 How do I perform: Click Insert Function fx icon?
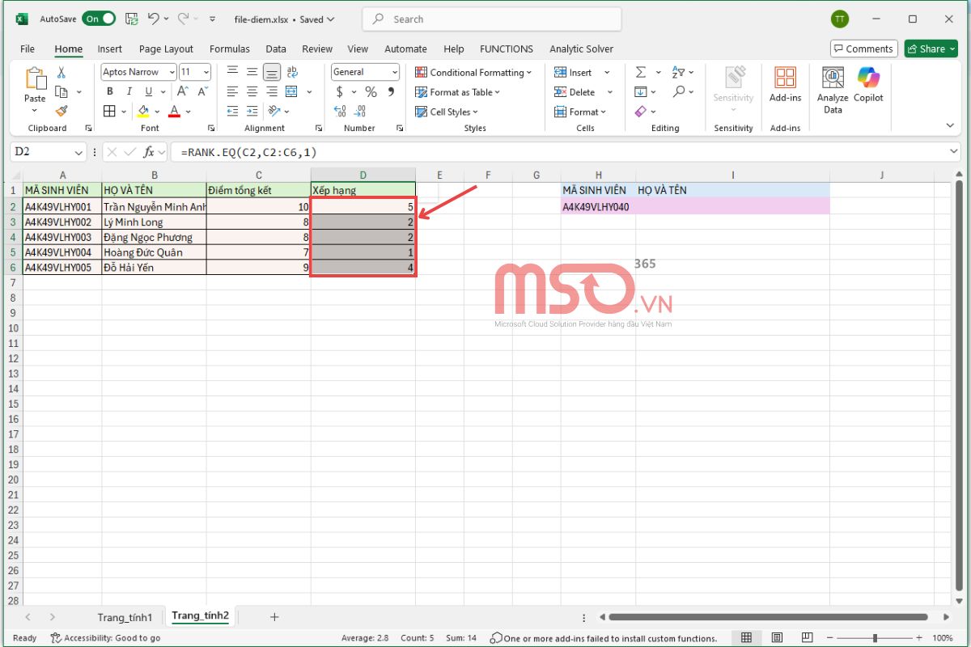click(x=149, y=152)
